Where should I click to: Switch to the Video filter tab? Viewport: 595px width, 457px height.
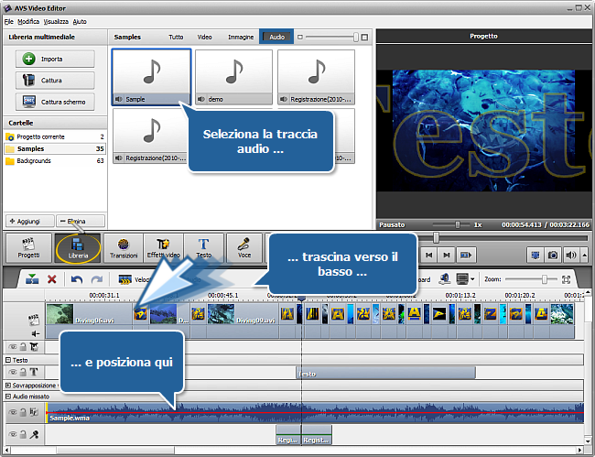pyautogui.click(x=205, y=37)
